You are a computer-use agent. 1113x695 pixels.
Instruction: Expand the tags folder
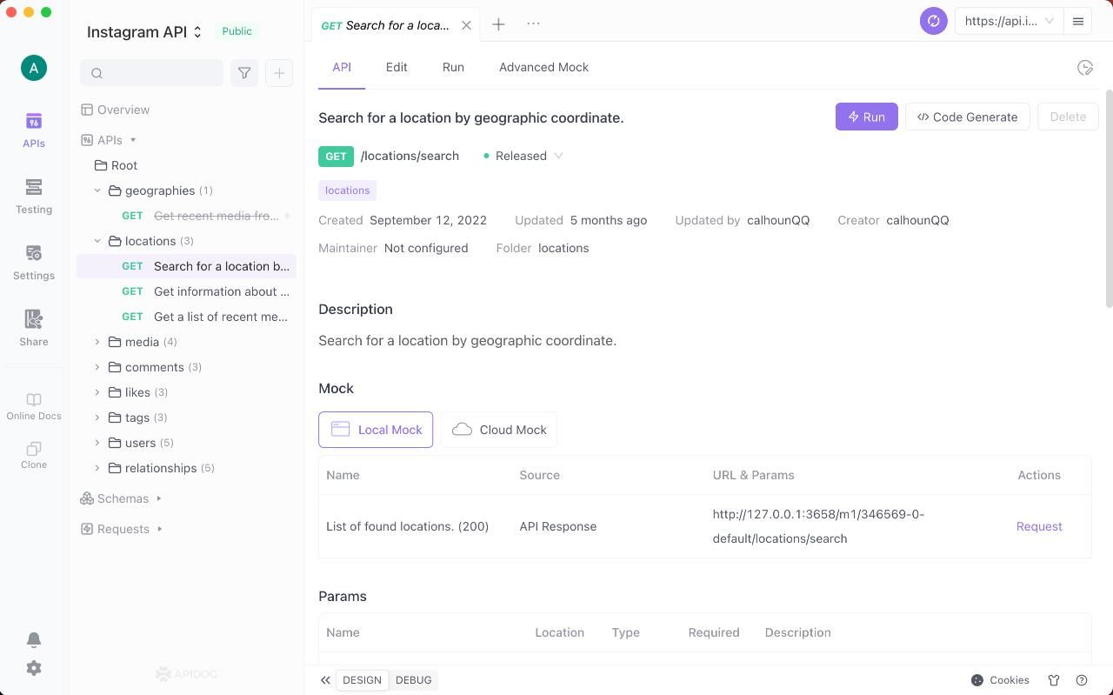[97, 418]
